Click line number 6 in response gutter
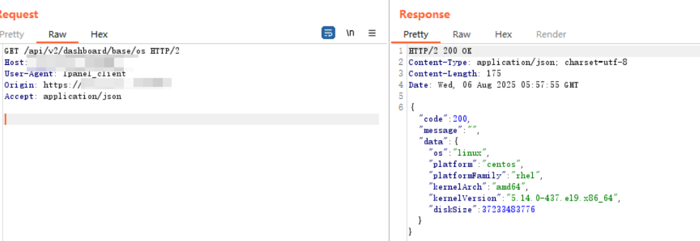Image resolution: width=700 pixels, height=241 pixels. (x=400, y=107)
